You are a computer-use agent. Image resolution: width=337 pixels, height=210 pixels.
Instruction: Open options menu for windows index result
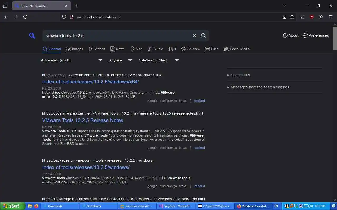pos(190,186)
